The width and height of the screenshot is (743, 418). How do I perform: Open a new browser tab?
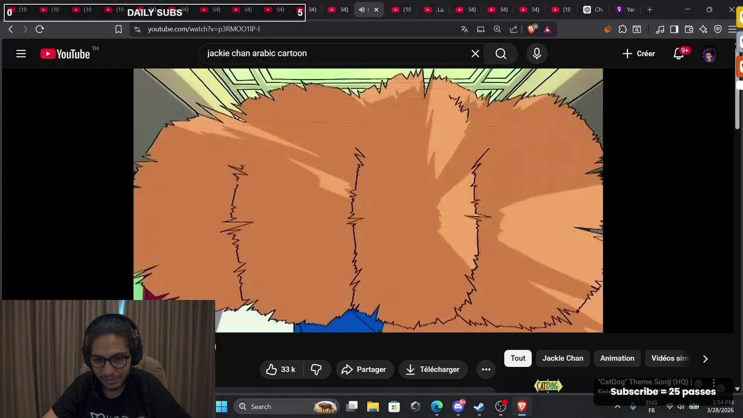(x=650, y=9)
